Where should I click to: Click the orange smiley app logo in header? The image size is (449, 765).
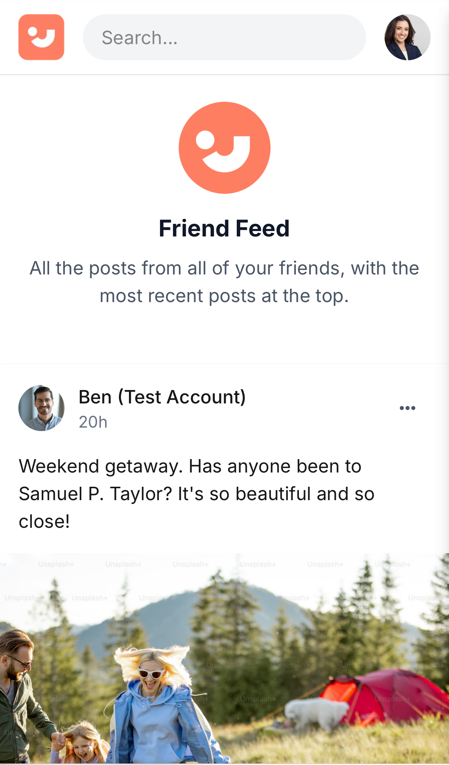pos(41,37)
